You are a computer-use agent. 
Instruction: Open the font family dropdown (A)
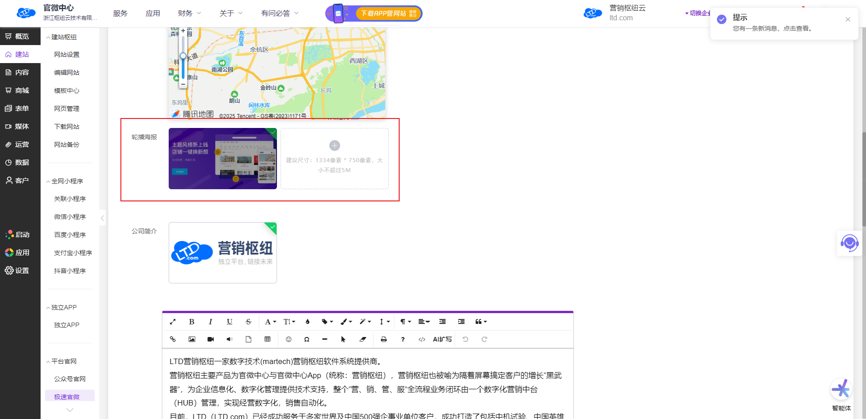[x=270, y=322]
